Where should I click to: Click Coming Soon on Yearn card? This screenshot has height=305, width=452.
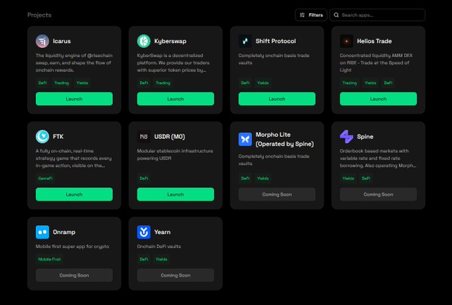(x=175, y=275)
